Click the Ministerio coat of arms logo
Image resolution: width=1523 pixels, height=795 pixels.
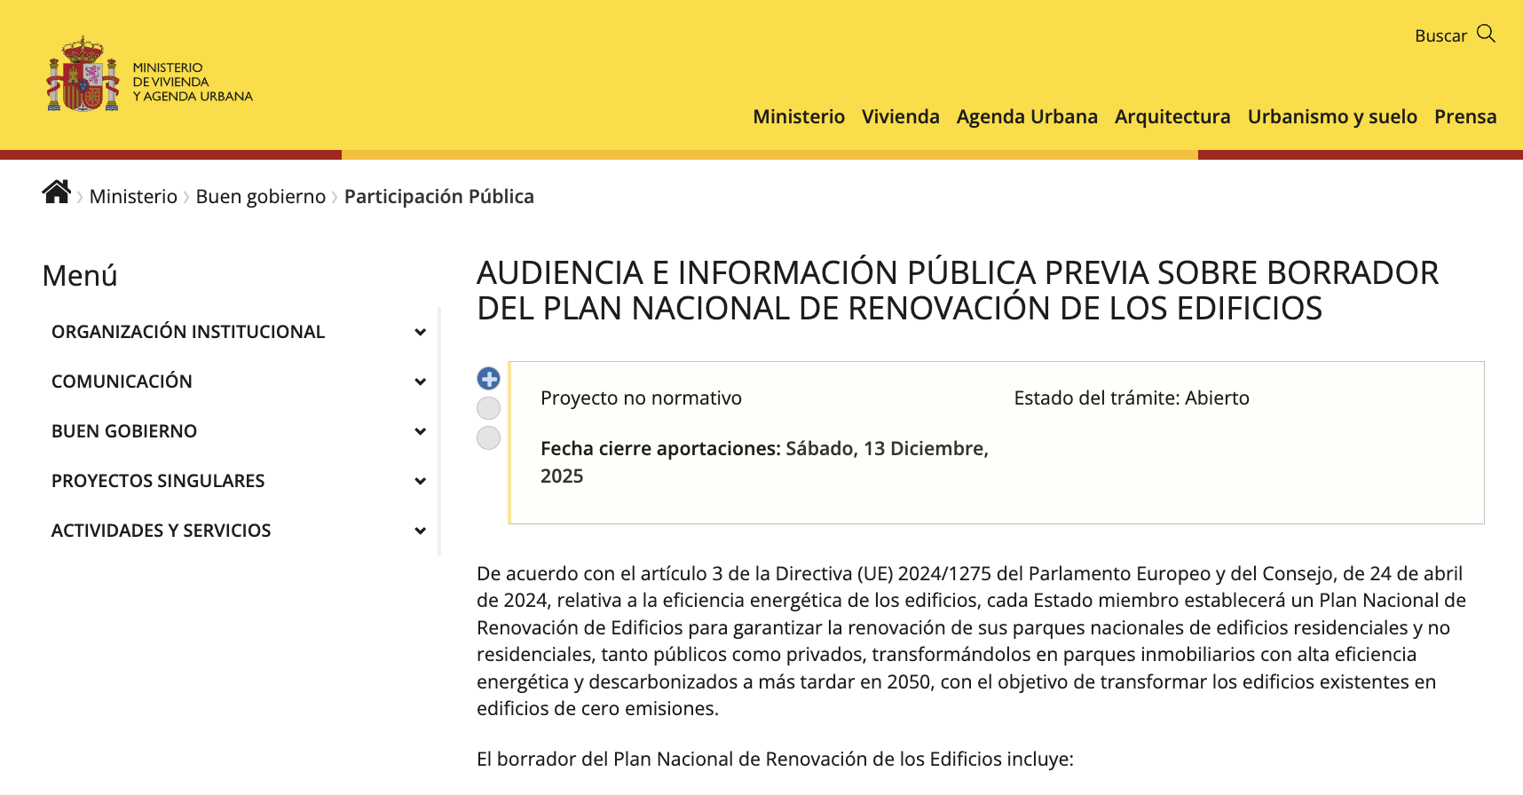click(x=83, y=74)
